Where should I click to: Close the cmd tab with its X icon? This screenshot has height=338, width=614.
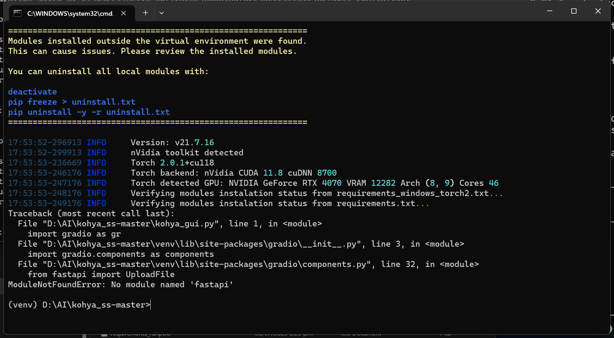(x=123, y=13)
